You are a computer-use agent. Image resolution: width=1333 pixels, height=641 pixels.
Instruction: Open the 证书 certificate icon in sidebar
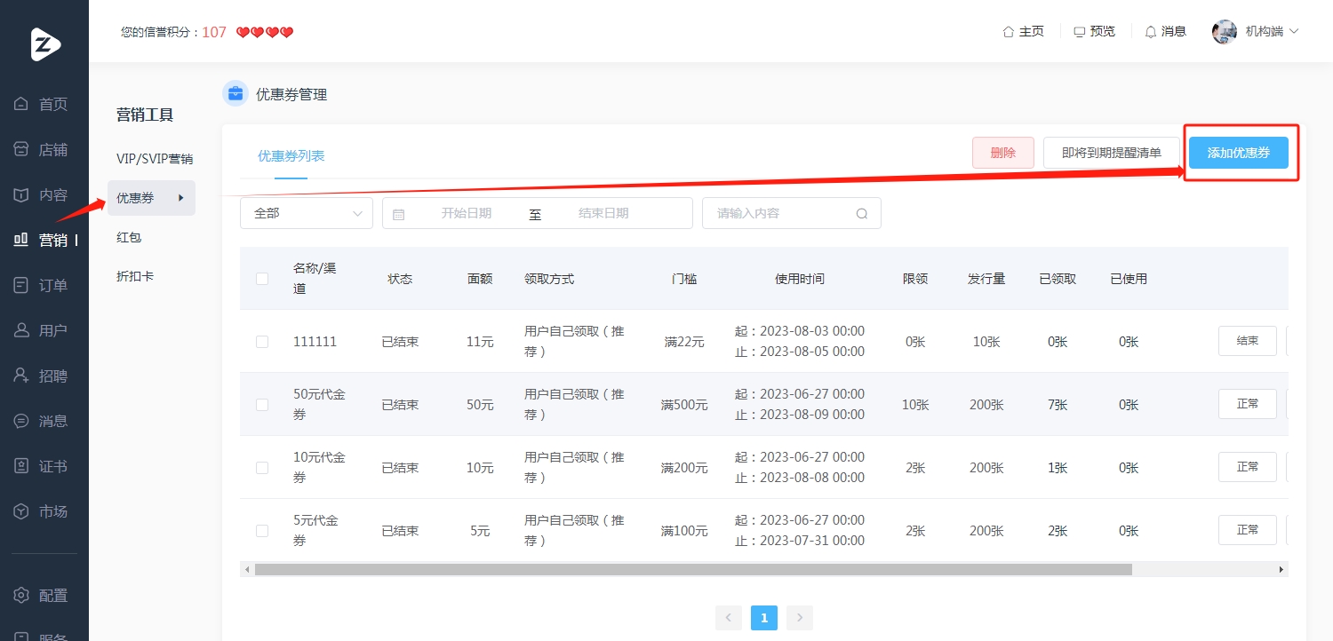pos(21,466)
